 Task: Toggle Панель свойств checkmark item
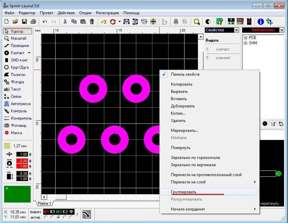tap(185, 74)
